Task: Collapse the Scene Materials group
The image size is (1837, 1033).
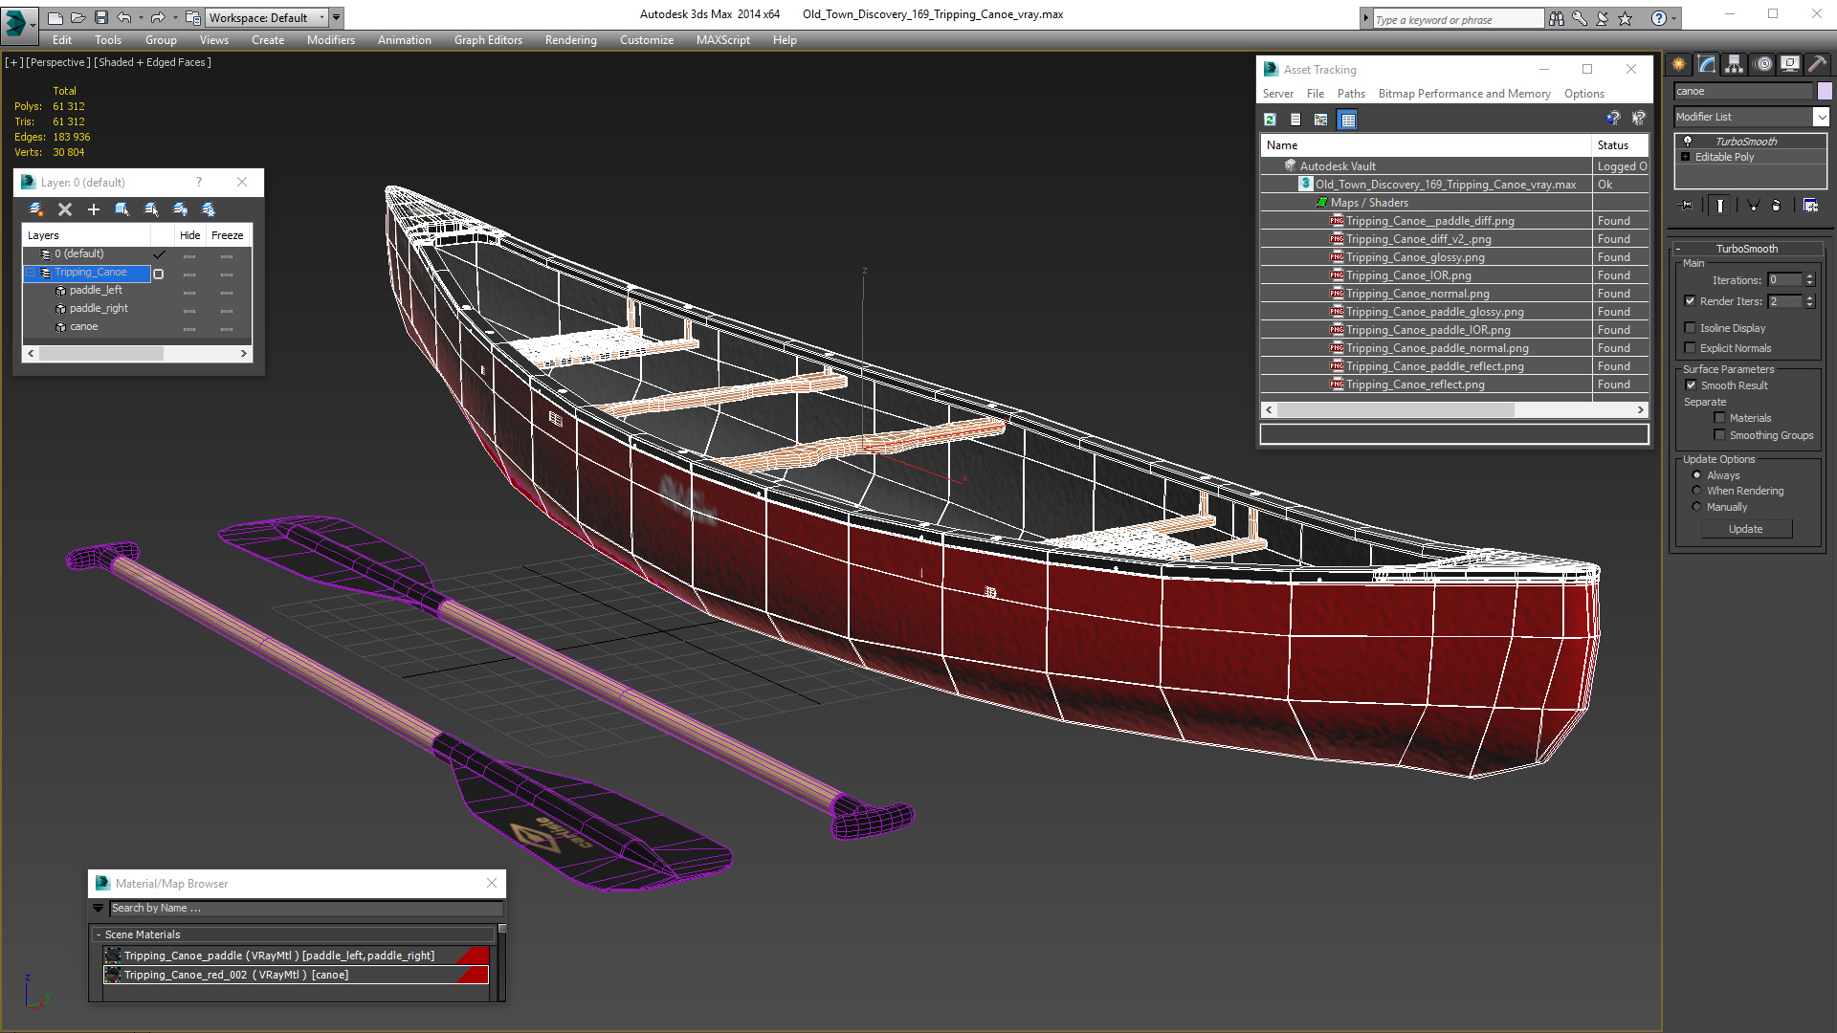Action: tap(99, 934)
